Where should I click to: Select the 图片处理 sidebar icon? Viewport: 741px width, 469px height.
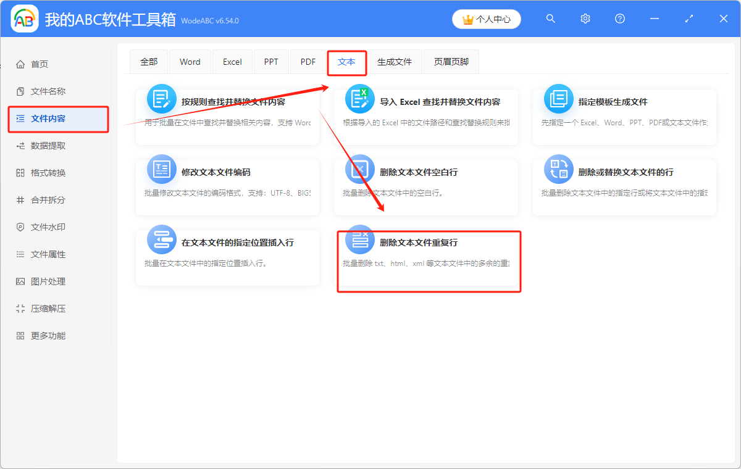tap(20, 281)
